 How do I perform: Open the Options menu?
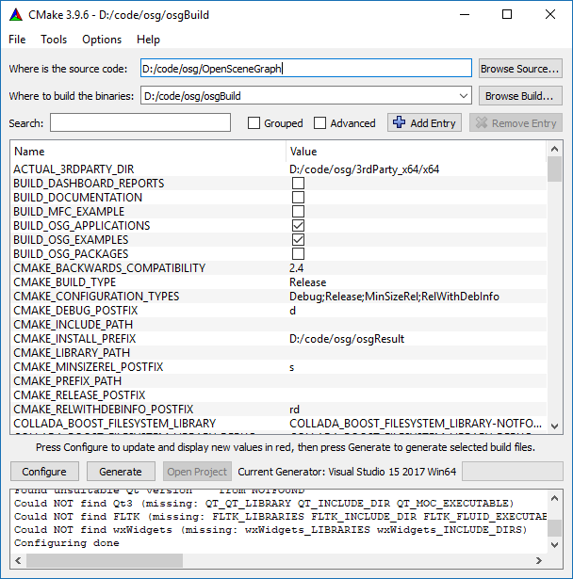point(102,40)
